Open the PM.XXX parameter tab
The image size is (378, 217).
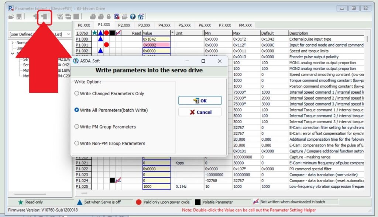pos(245,25)
